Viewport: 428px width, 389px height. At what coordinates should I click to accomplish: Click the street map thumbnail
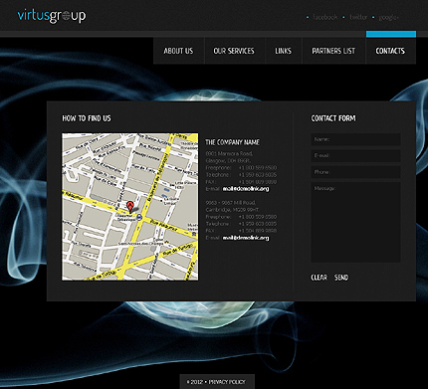(x=130, y=207)
